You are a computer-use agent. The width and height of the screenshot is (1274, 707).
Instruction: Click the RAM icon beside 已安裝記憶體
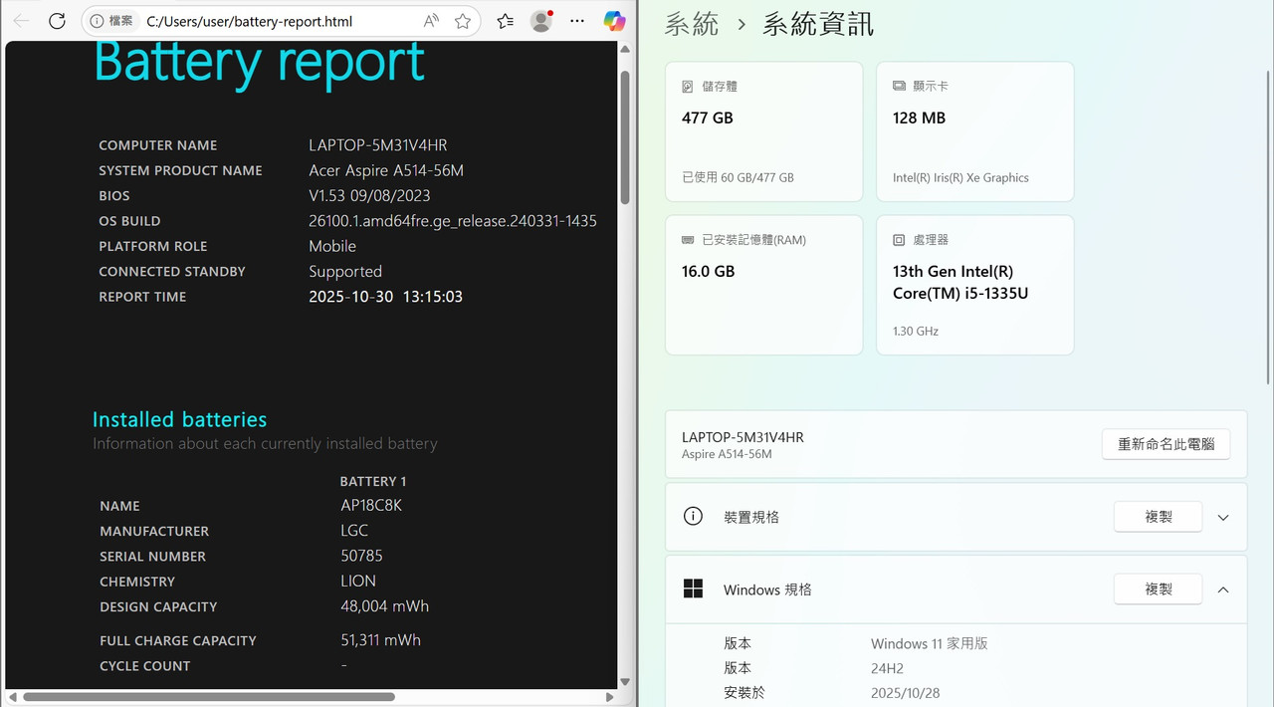coord(688,240)
